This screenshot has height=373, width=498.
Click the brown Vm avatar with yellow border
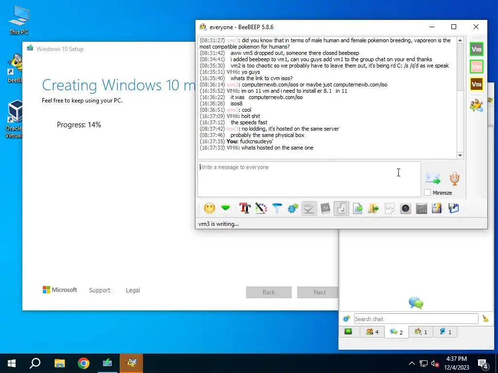(x=477, y=84)
